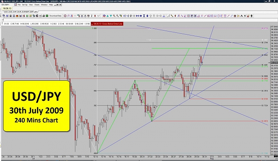
Task: Switch to the CHF chart tab
Action: (15, 12)
